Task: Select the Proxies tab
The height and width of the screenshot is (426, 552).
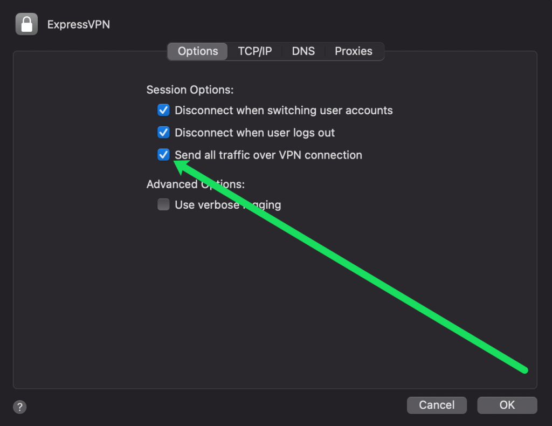Action: tap(354, 51)
